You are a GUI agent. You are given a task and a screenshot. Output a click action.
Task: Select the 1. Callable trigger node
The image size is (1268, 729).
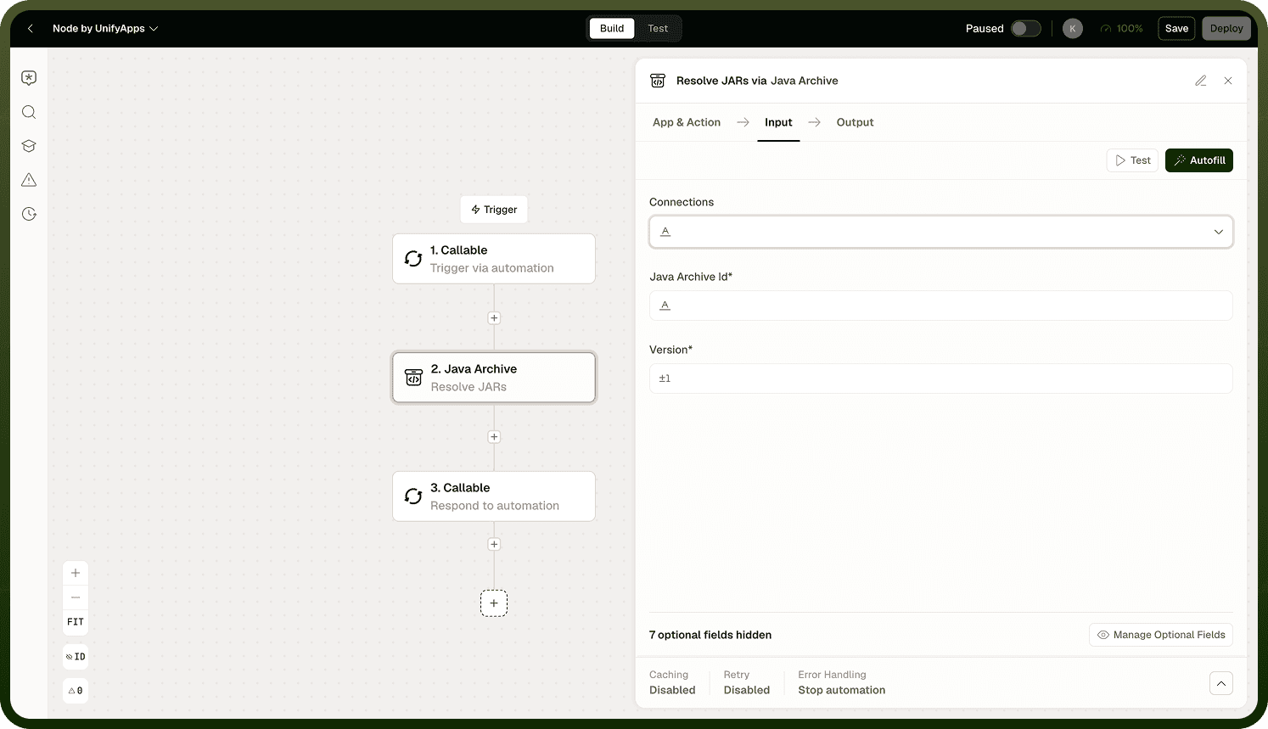coord(494,259)
